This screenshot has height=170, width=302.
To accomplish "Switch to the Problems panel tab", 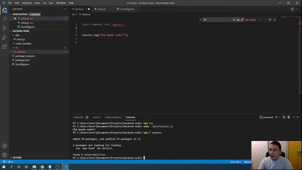I will coord(81,118).
